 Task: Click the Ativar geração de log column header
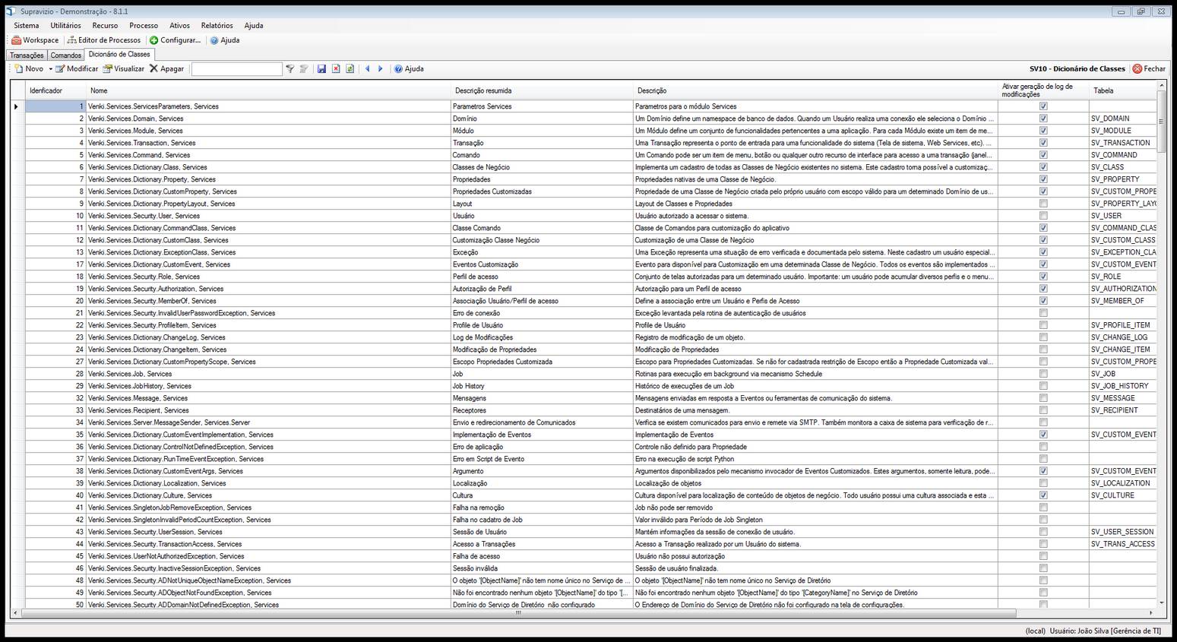point(1043,90)
